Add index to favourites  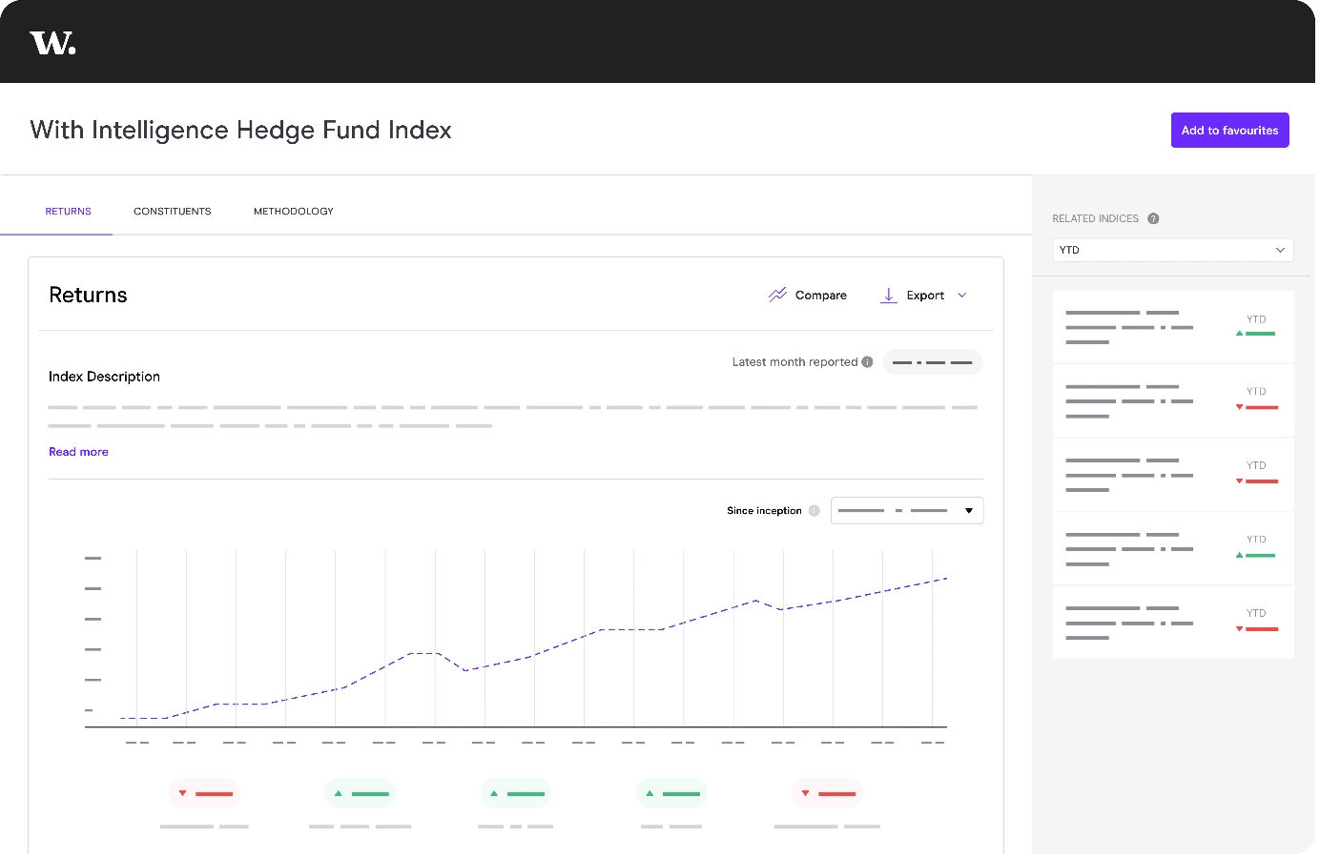click(1229, 131)
